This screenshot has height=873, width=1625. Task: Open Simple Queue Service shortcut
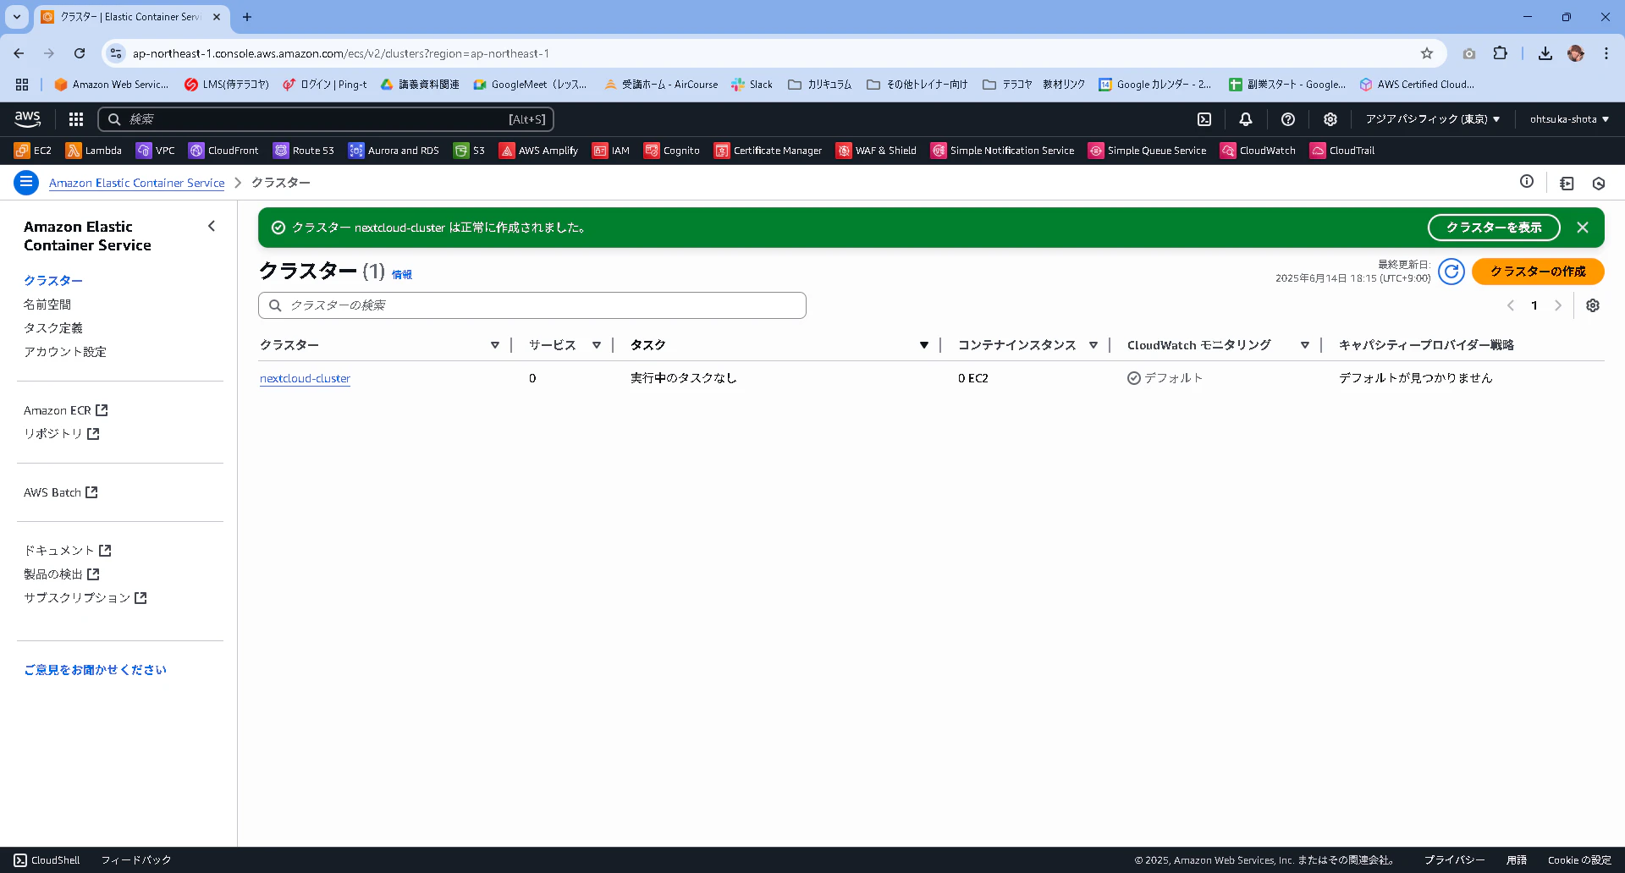1147,151
